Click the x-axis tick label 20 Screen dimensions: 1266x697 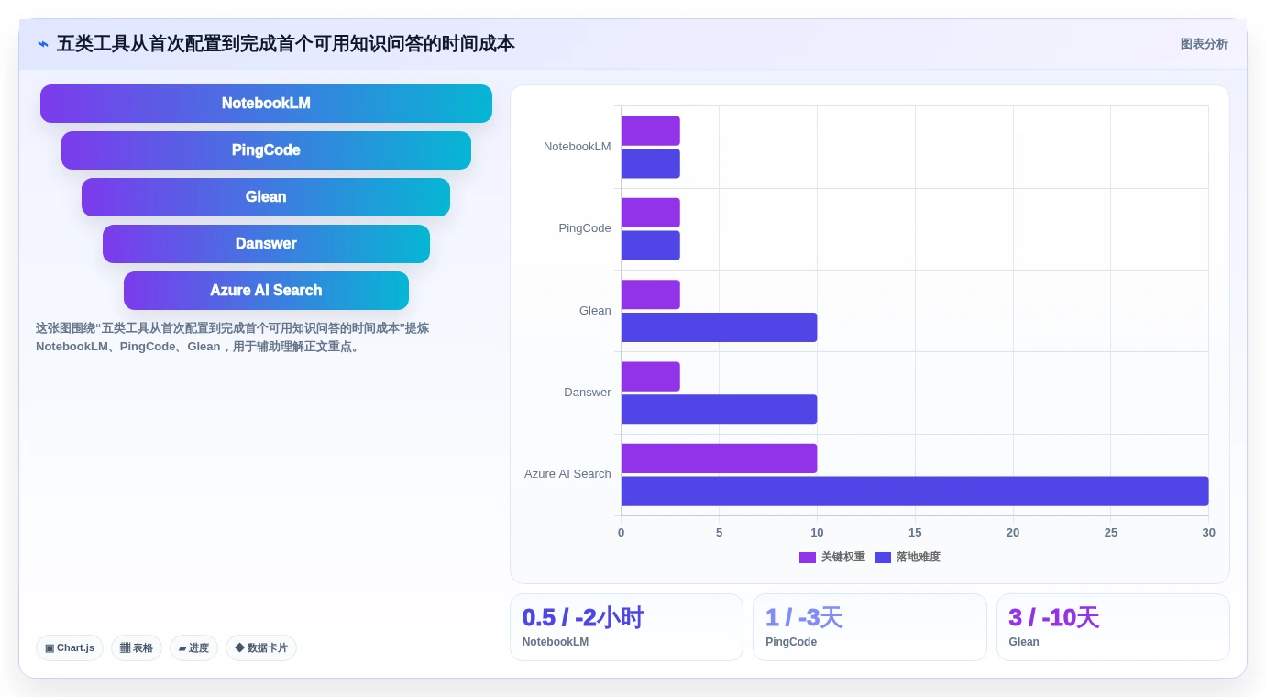click(x=1013, y=533)
